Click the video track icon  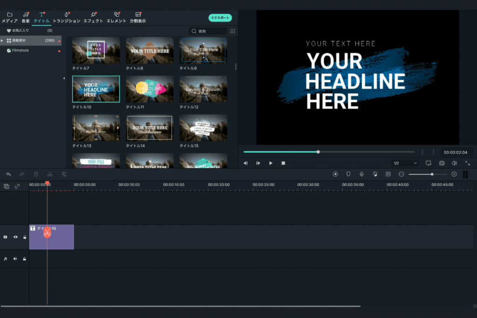(5, 237)
